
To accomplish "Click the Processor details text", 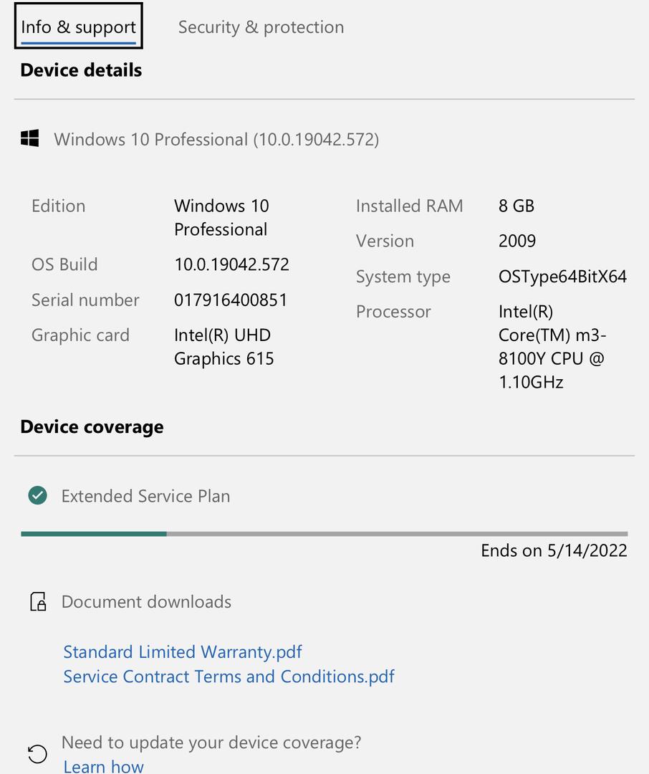I will click(x=553, y=347).
